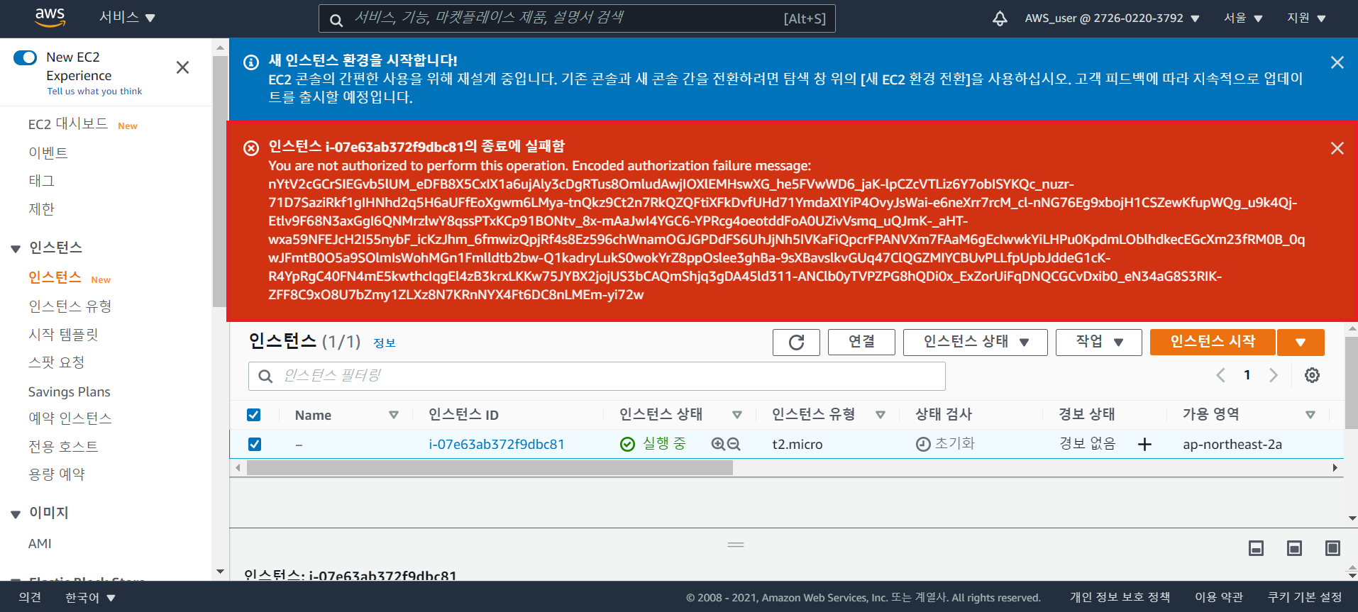Dismiss the blue new experience banner

coord(1337,62)
